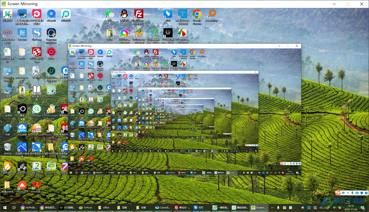The height and width of the screenshot is (212, 369).
Task: Open the WPS Office icon
Action: (37, 185)
